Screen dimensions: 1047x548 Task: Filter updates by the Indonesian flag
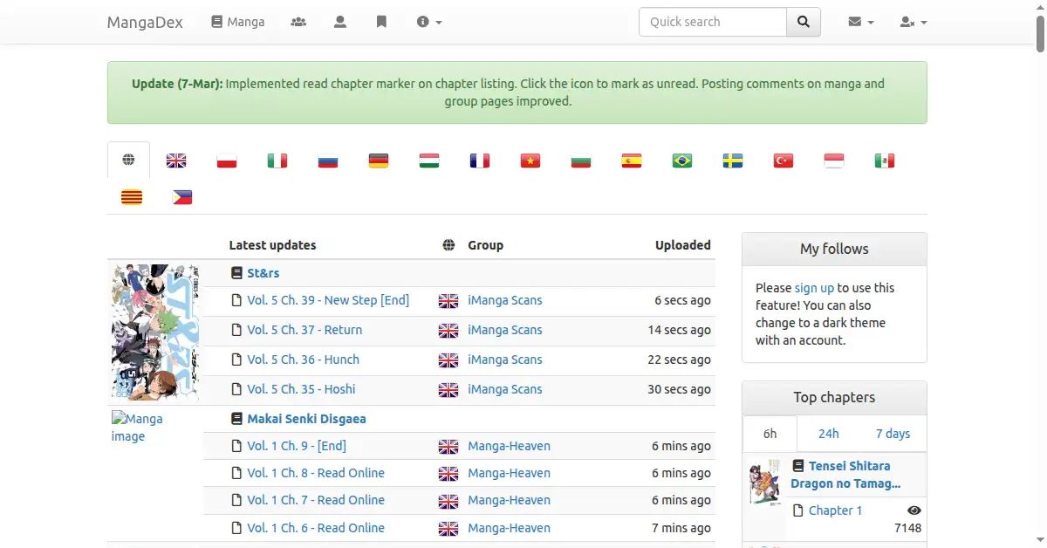pyautogui.click(x=834, y=161)
